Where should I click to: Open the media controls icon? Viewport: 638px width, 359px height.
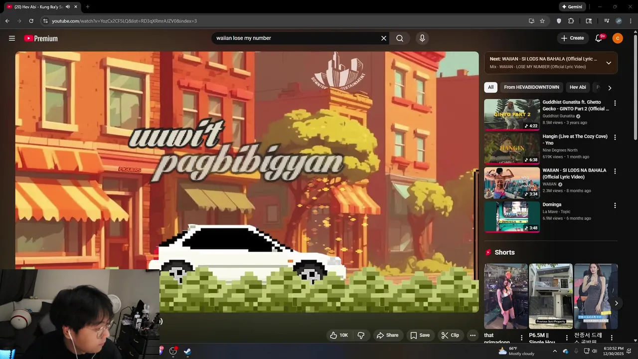click(607, 21)
